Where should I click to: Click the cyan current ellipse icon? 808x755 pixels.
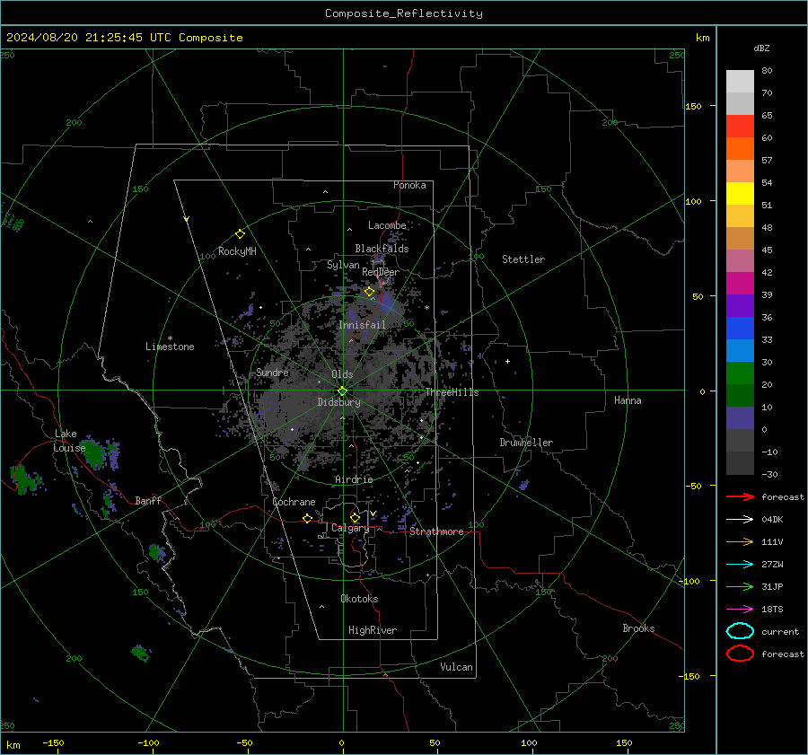pos(740,631)
